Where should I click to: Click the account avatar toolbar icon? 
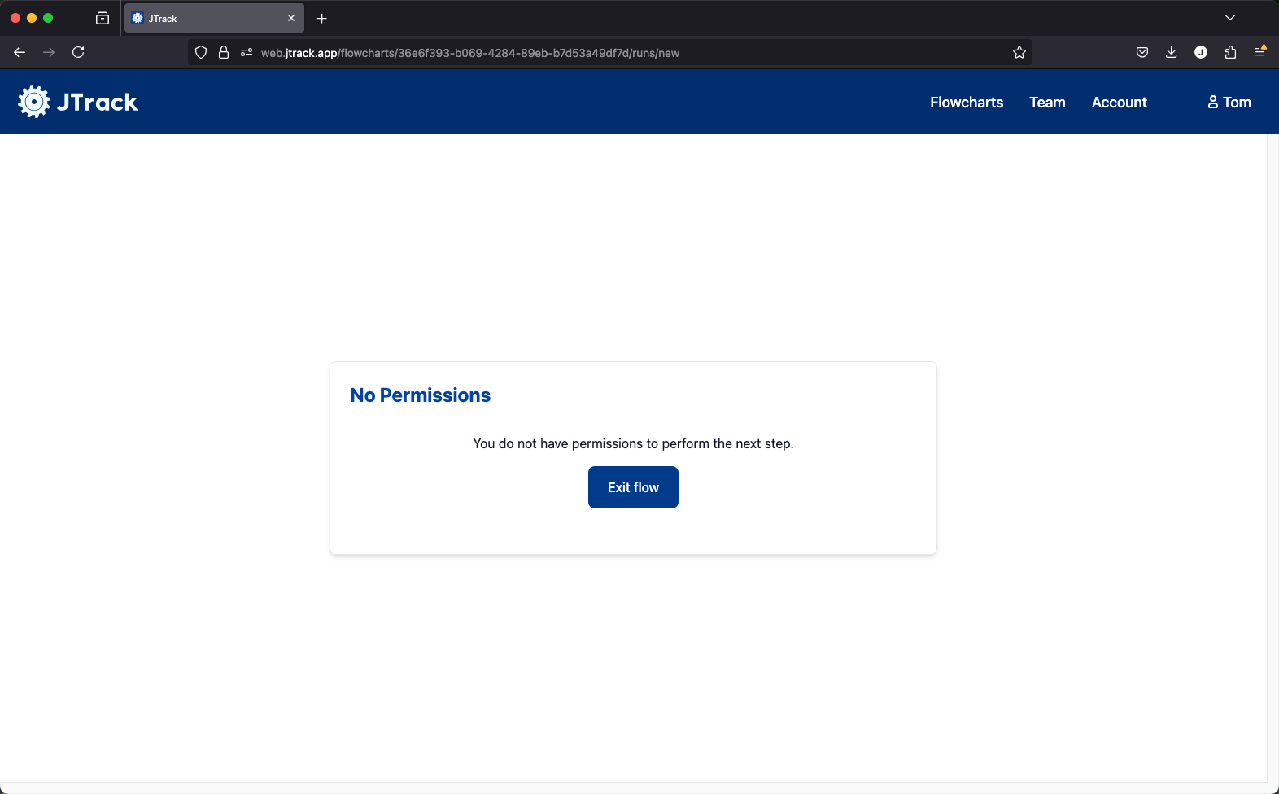click(1201, 52)
